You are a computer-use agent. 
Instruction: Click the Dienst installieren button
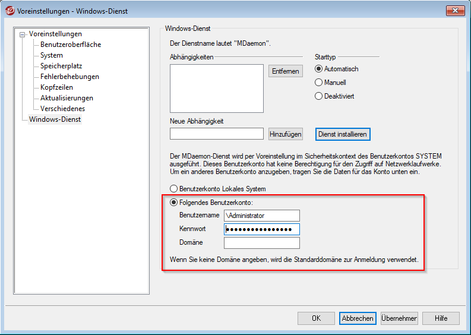343,134
